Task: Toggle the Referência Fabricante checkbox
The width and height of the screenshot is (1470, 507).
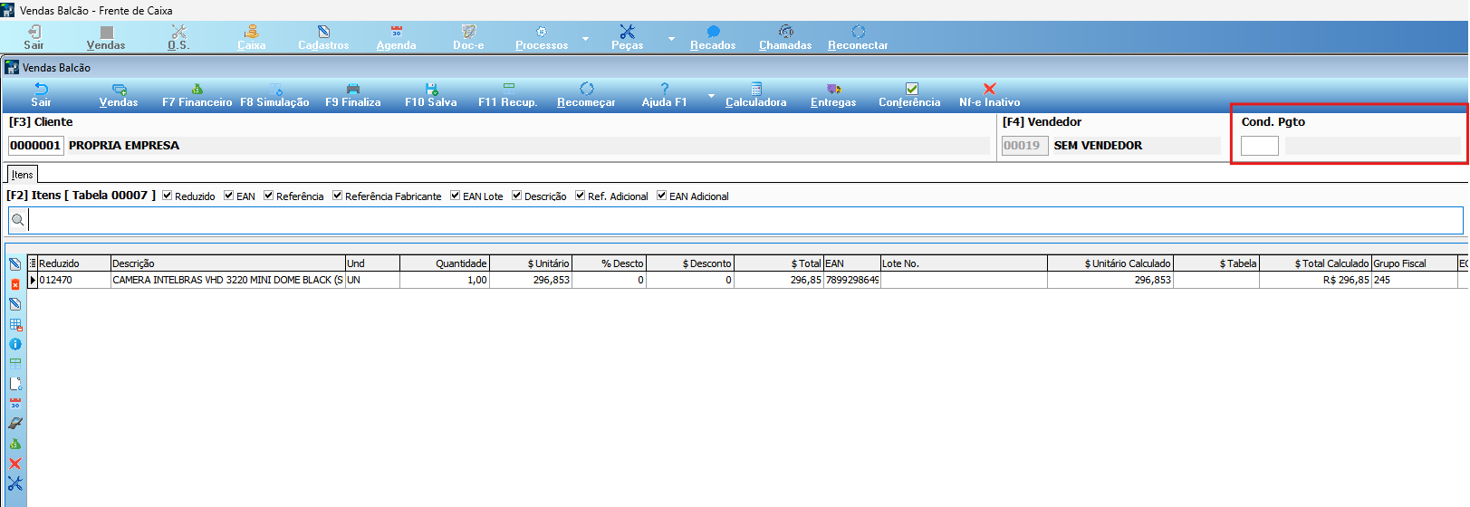Action: 337,196
